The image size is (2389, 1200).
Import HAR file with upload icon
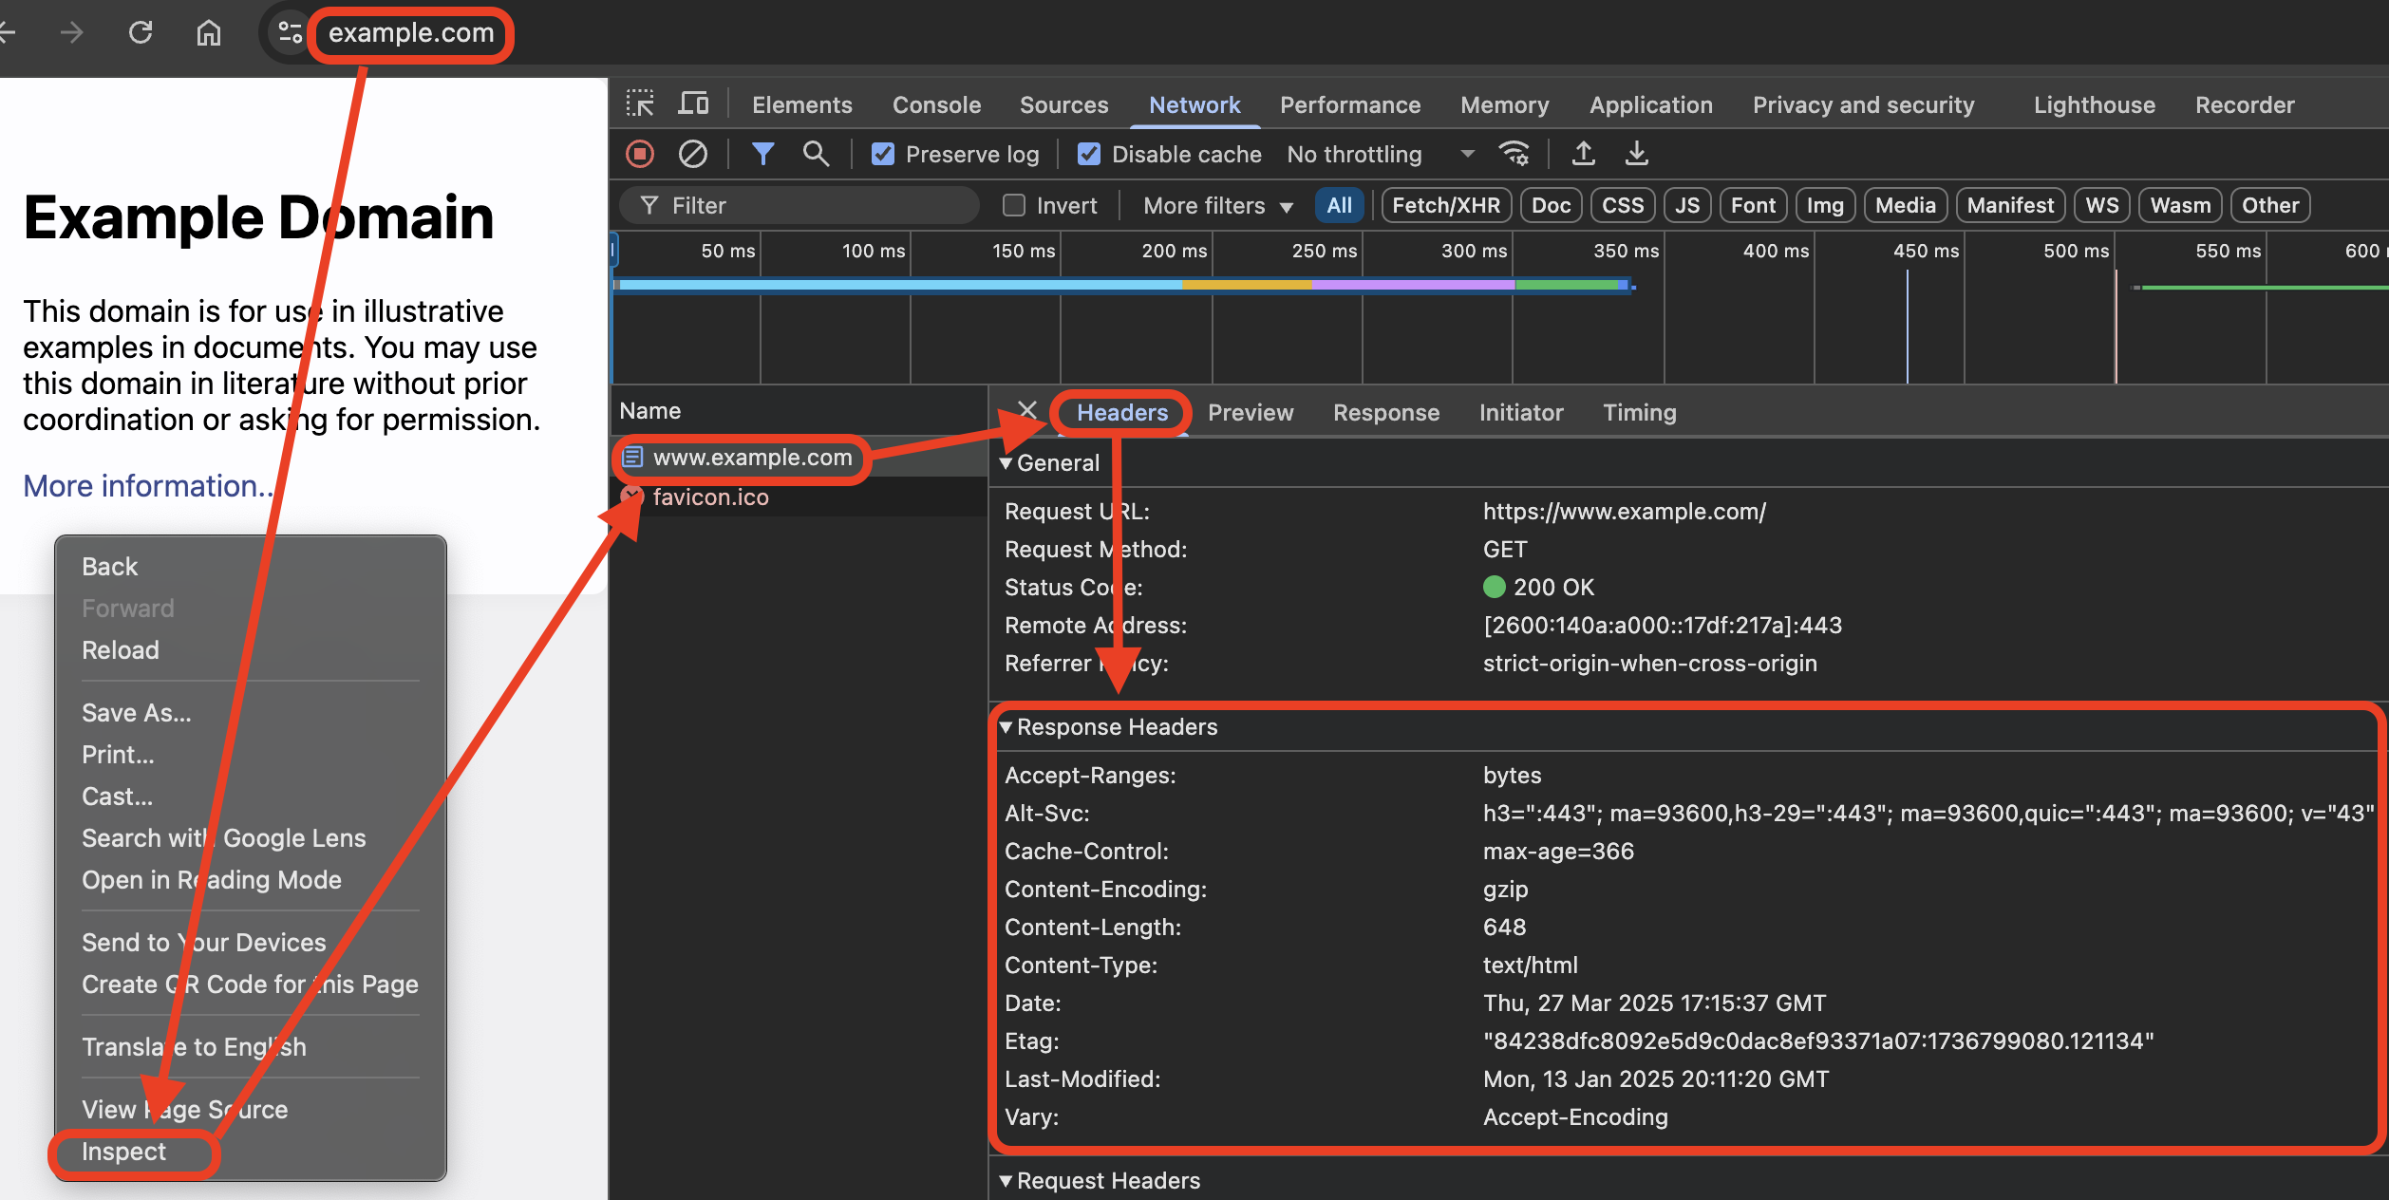click(x=1584, y=154)
